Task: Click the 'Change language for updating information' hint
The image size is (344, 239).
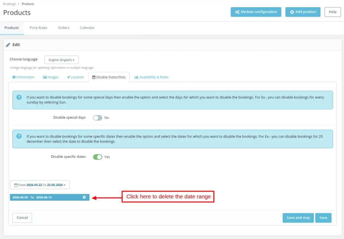Action: point(52,68)
